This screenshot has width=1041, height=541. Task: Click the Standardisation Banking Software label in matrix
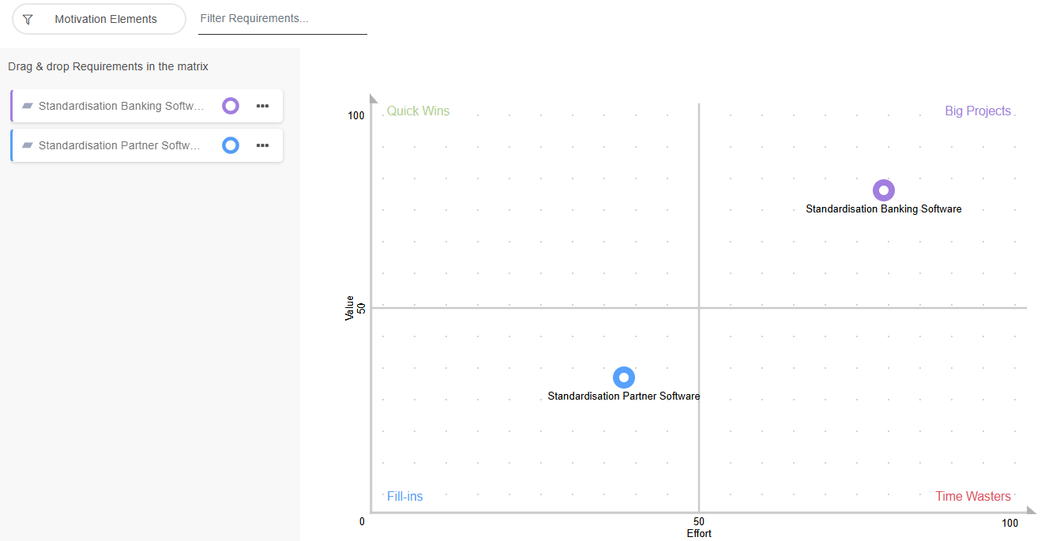click(884, 209)
